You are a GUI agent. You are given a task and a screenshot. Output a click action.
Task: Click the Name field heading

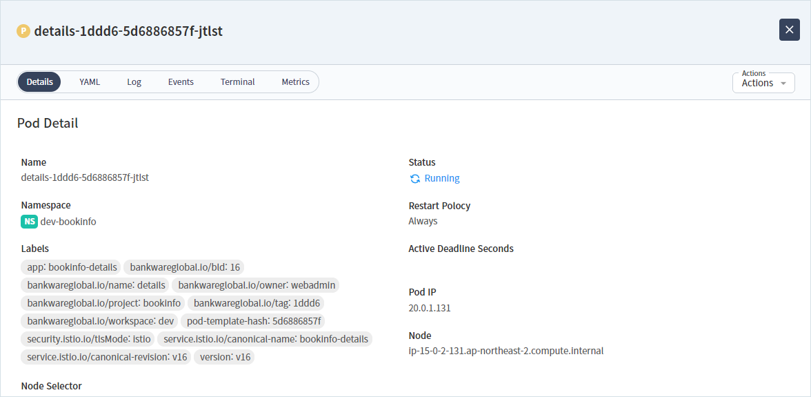click(x=34, y=162)
